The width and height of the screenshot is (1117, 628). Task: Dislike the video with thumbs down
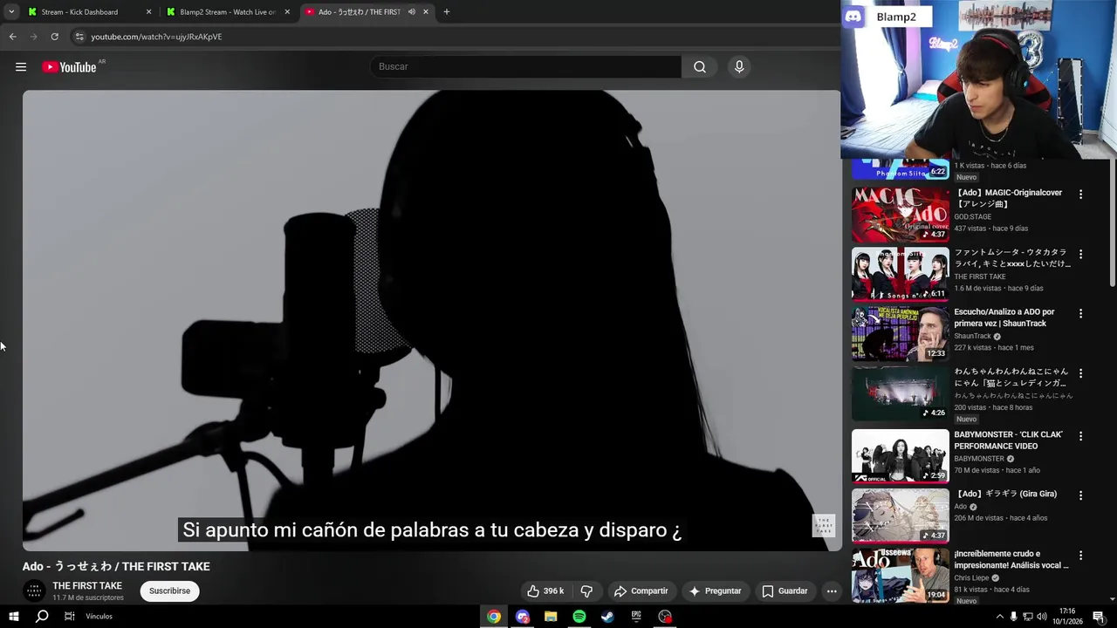point(586,591)
